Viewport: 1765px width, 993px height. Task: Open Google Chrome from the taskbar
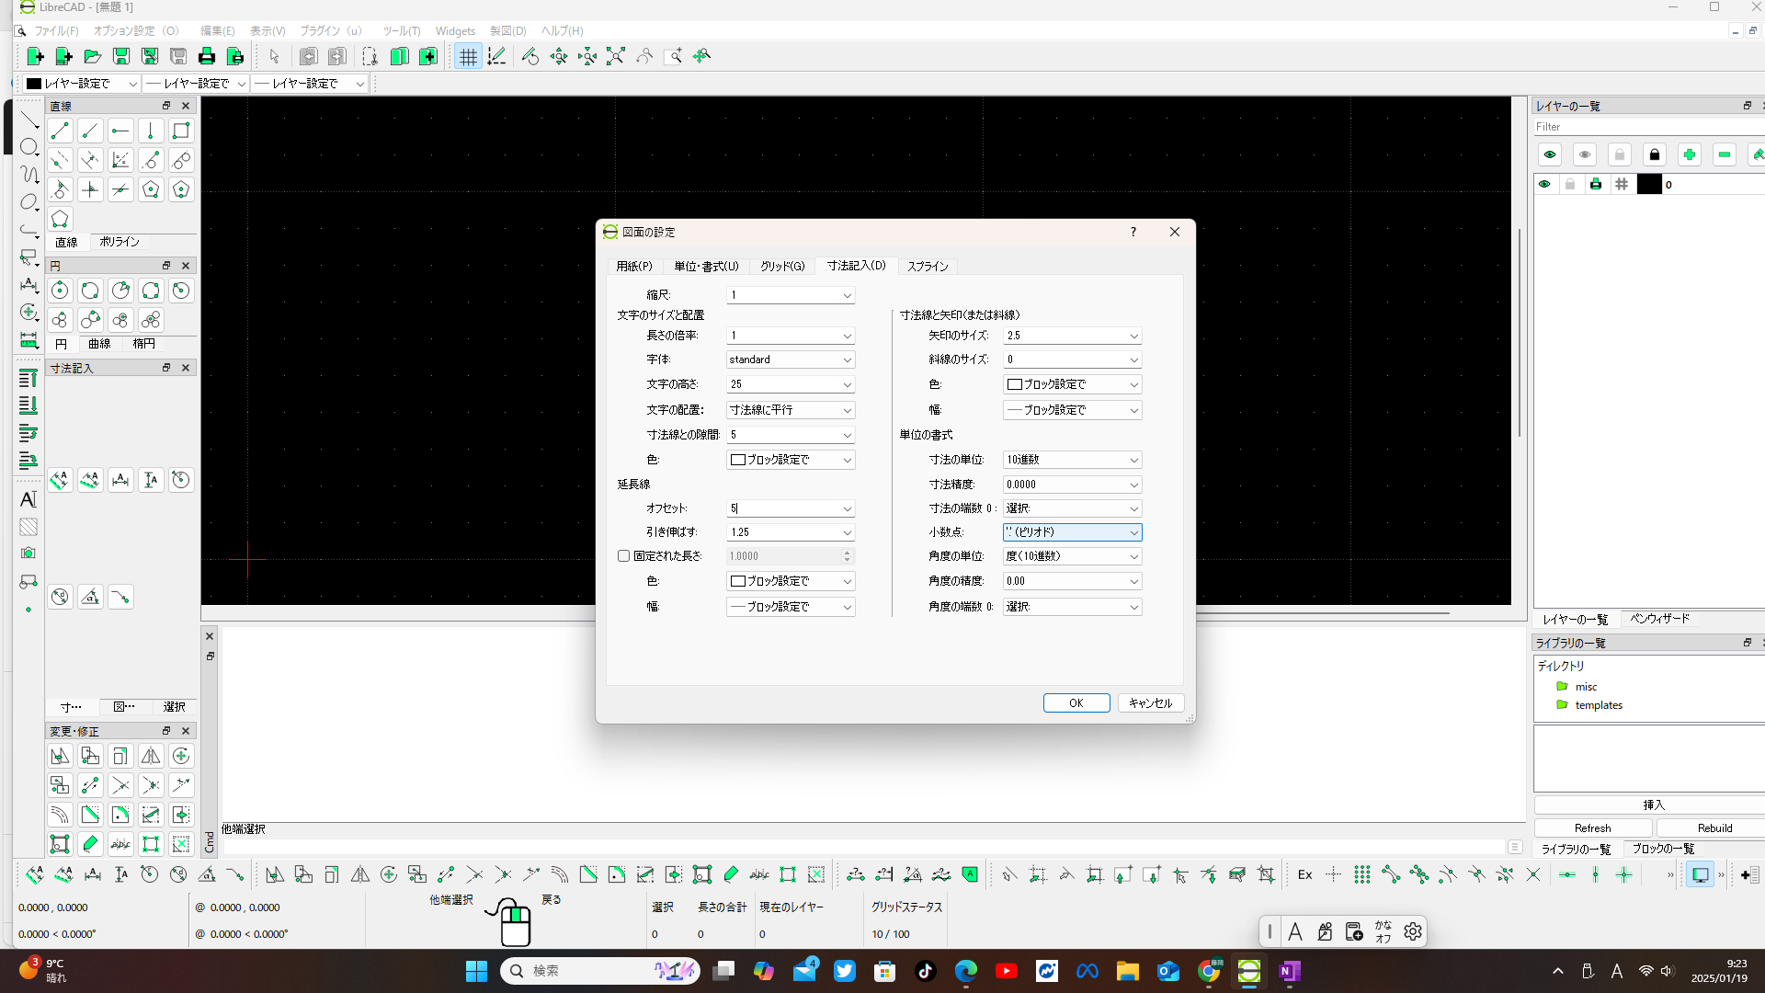[x=1208, y=971]
